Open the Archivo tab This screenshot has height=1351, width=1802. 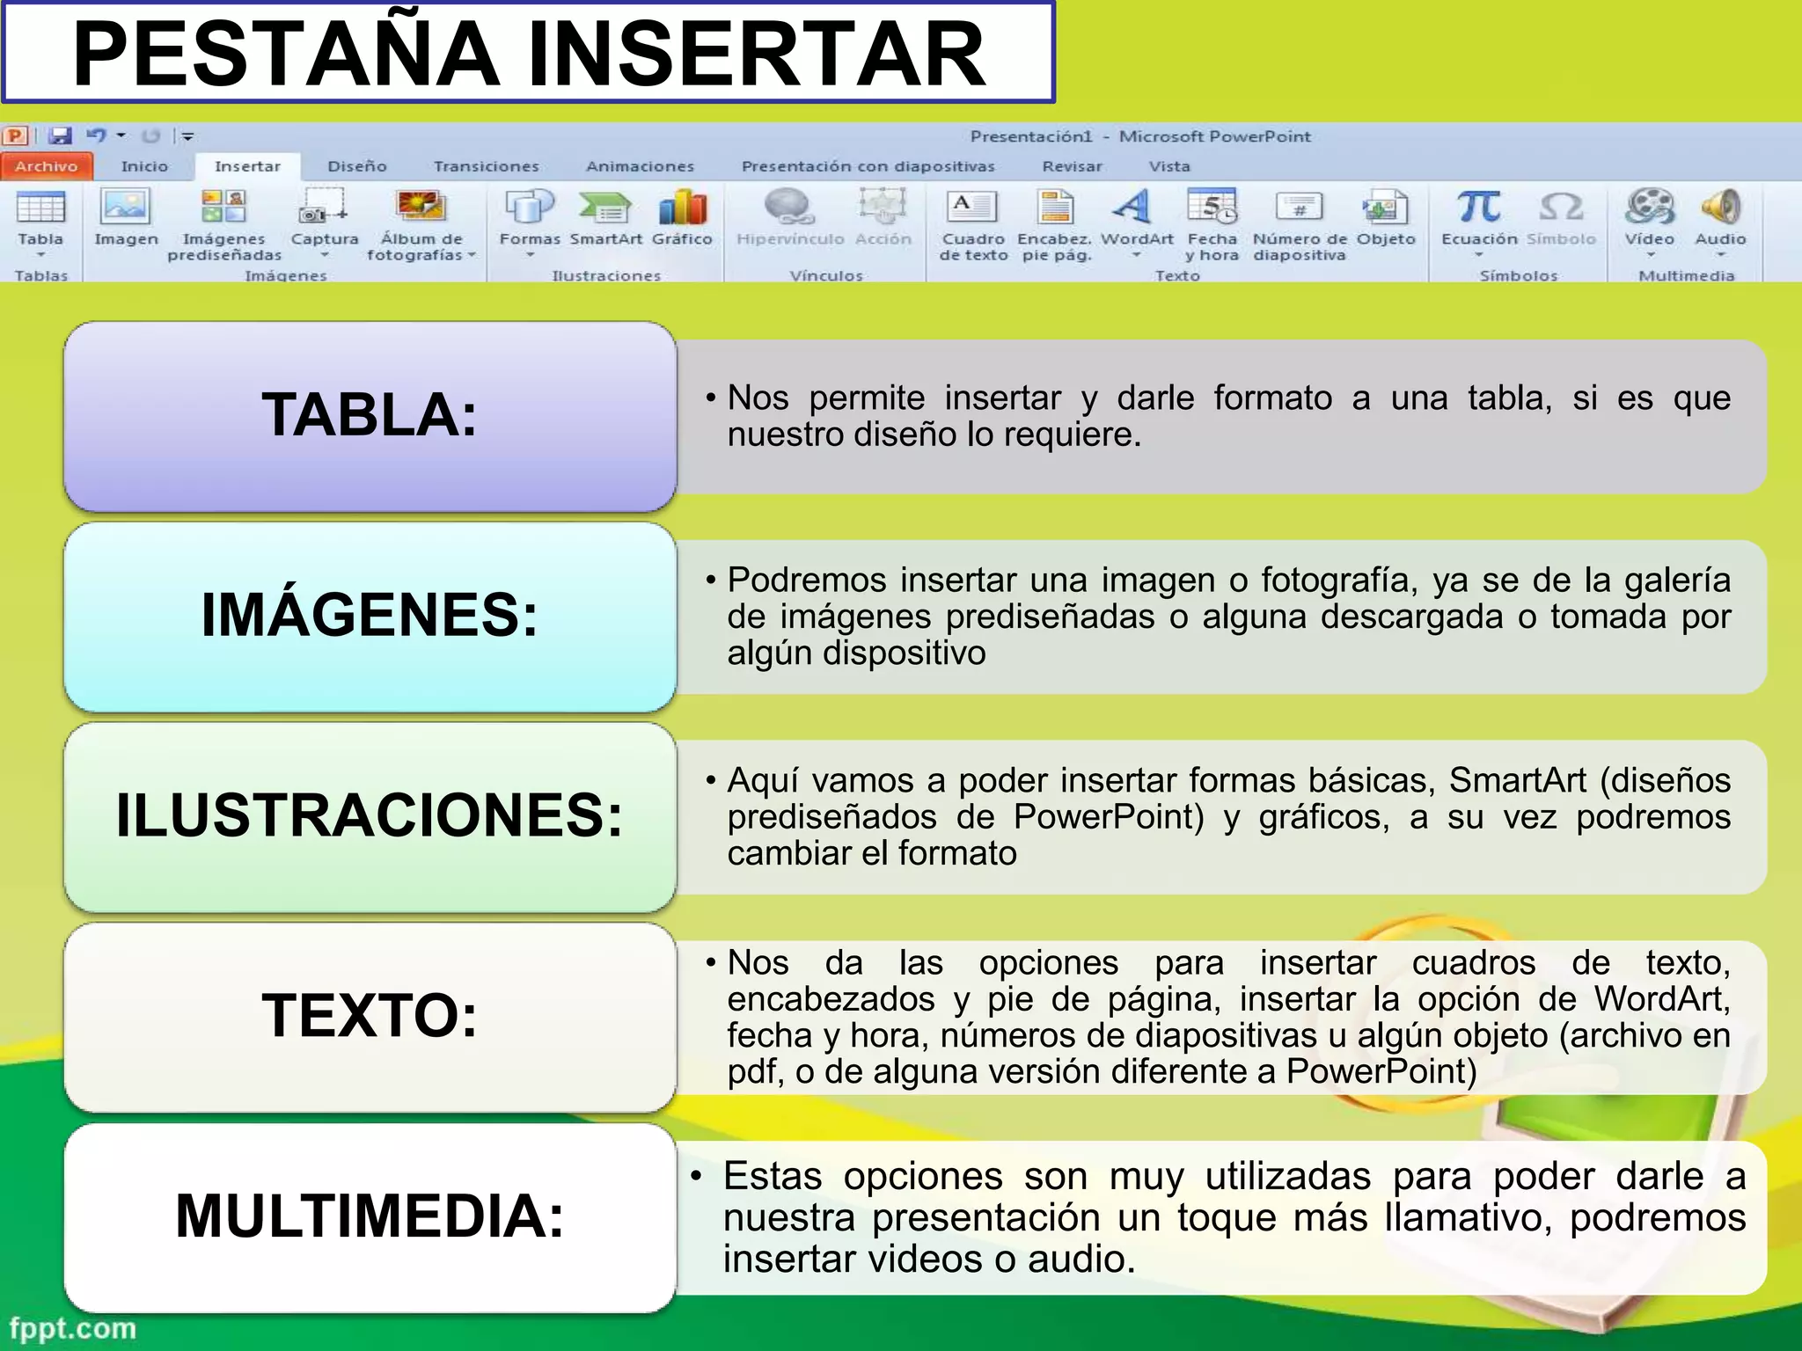47,166
